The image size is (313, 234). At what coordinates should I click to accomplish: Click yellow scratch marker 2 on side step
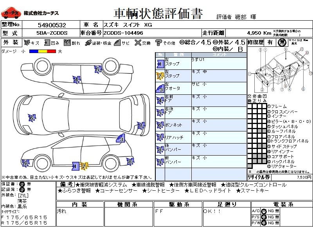coord(84,167)
